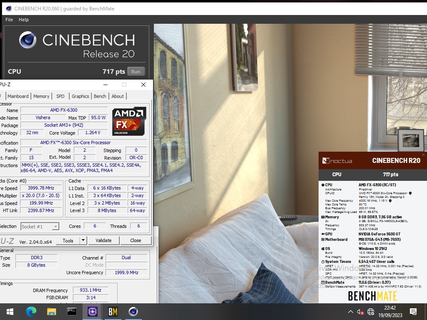Click Windows 10 21H2 OS entry
427x320 pixels.
[x=373, y=248]
